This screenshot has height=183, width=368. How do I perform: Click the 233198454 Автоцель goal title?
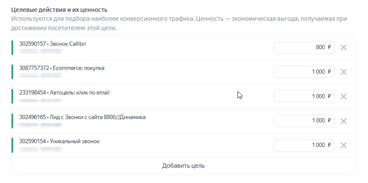tap(64, 92)
